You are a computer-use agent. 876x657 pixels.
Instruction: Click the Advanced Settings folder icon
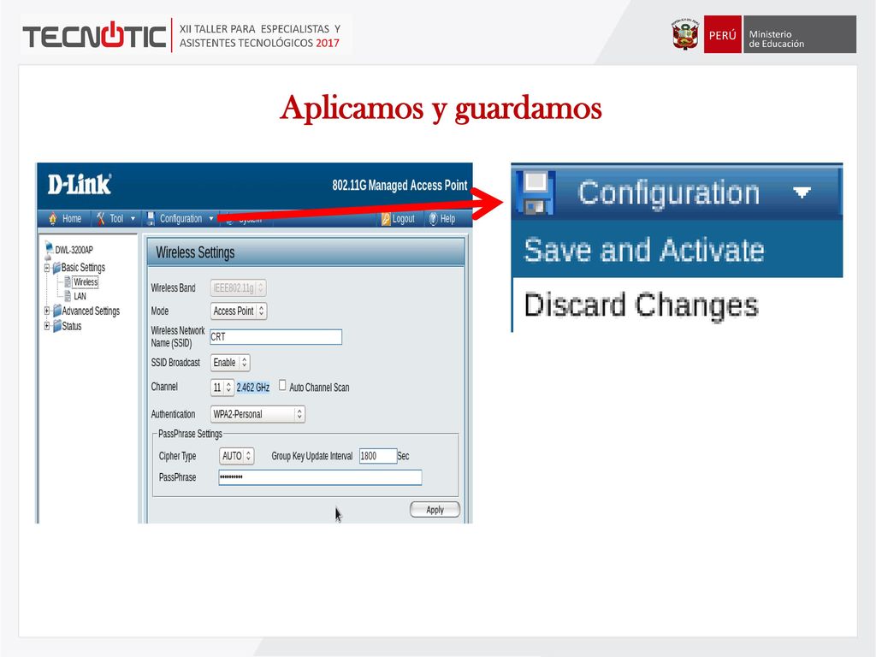pos(57,311)
